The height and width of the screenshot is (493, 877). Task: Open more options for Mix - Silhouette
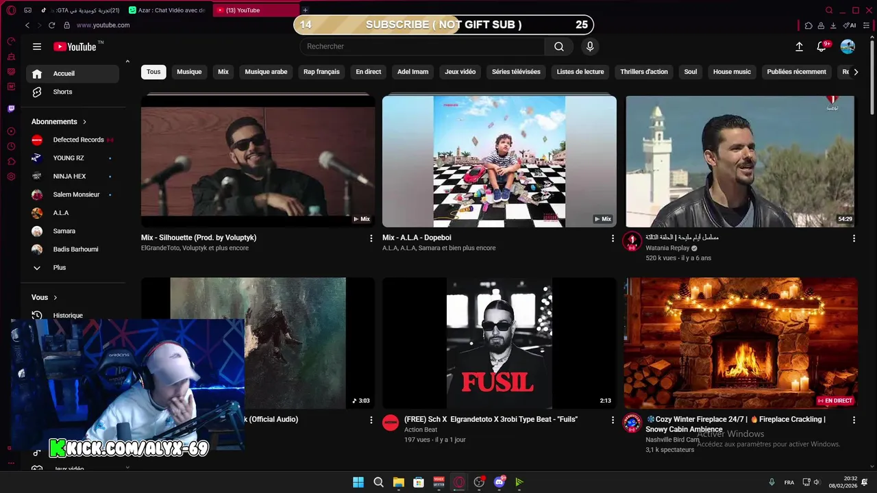pyautogui.click(x=371, y=238)
